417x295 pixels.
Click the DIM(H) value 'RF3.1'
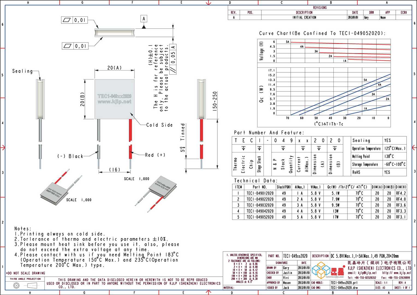coord(401,217)
